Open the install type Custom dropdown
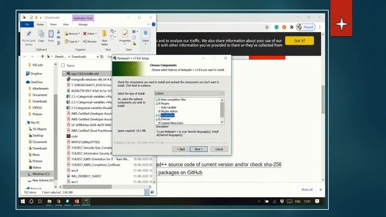The width and height of the screenshot is (386, 217). pos(189,93)
